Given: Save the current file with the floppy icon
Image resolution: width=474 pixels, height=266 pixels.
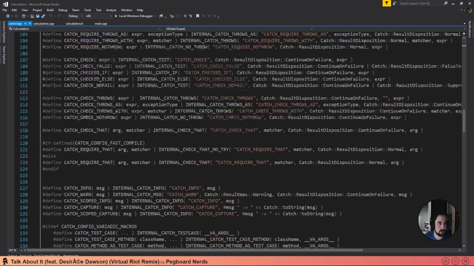Looking at the screenshot, I should pyautogui.click(x=38, y=16).
